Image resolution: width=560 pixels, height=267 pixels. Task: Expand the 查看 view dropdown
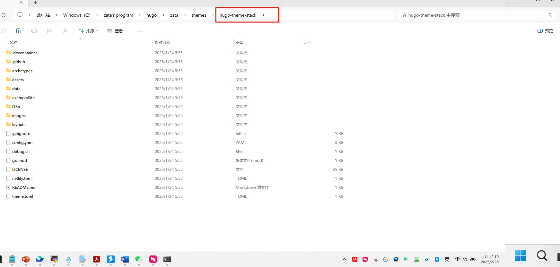coord(117,31)
